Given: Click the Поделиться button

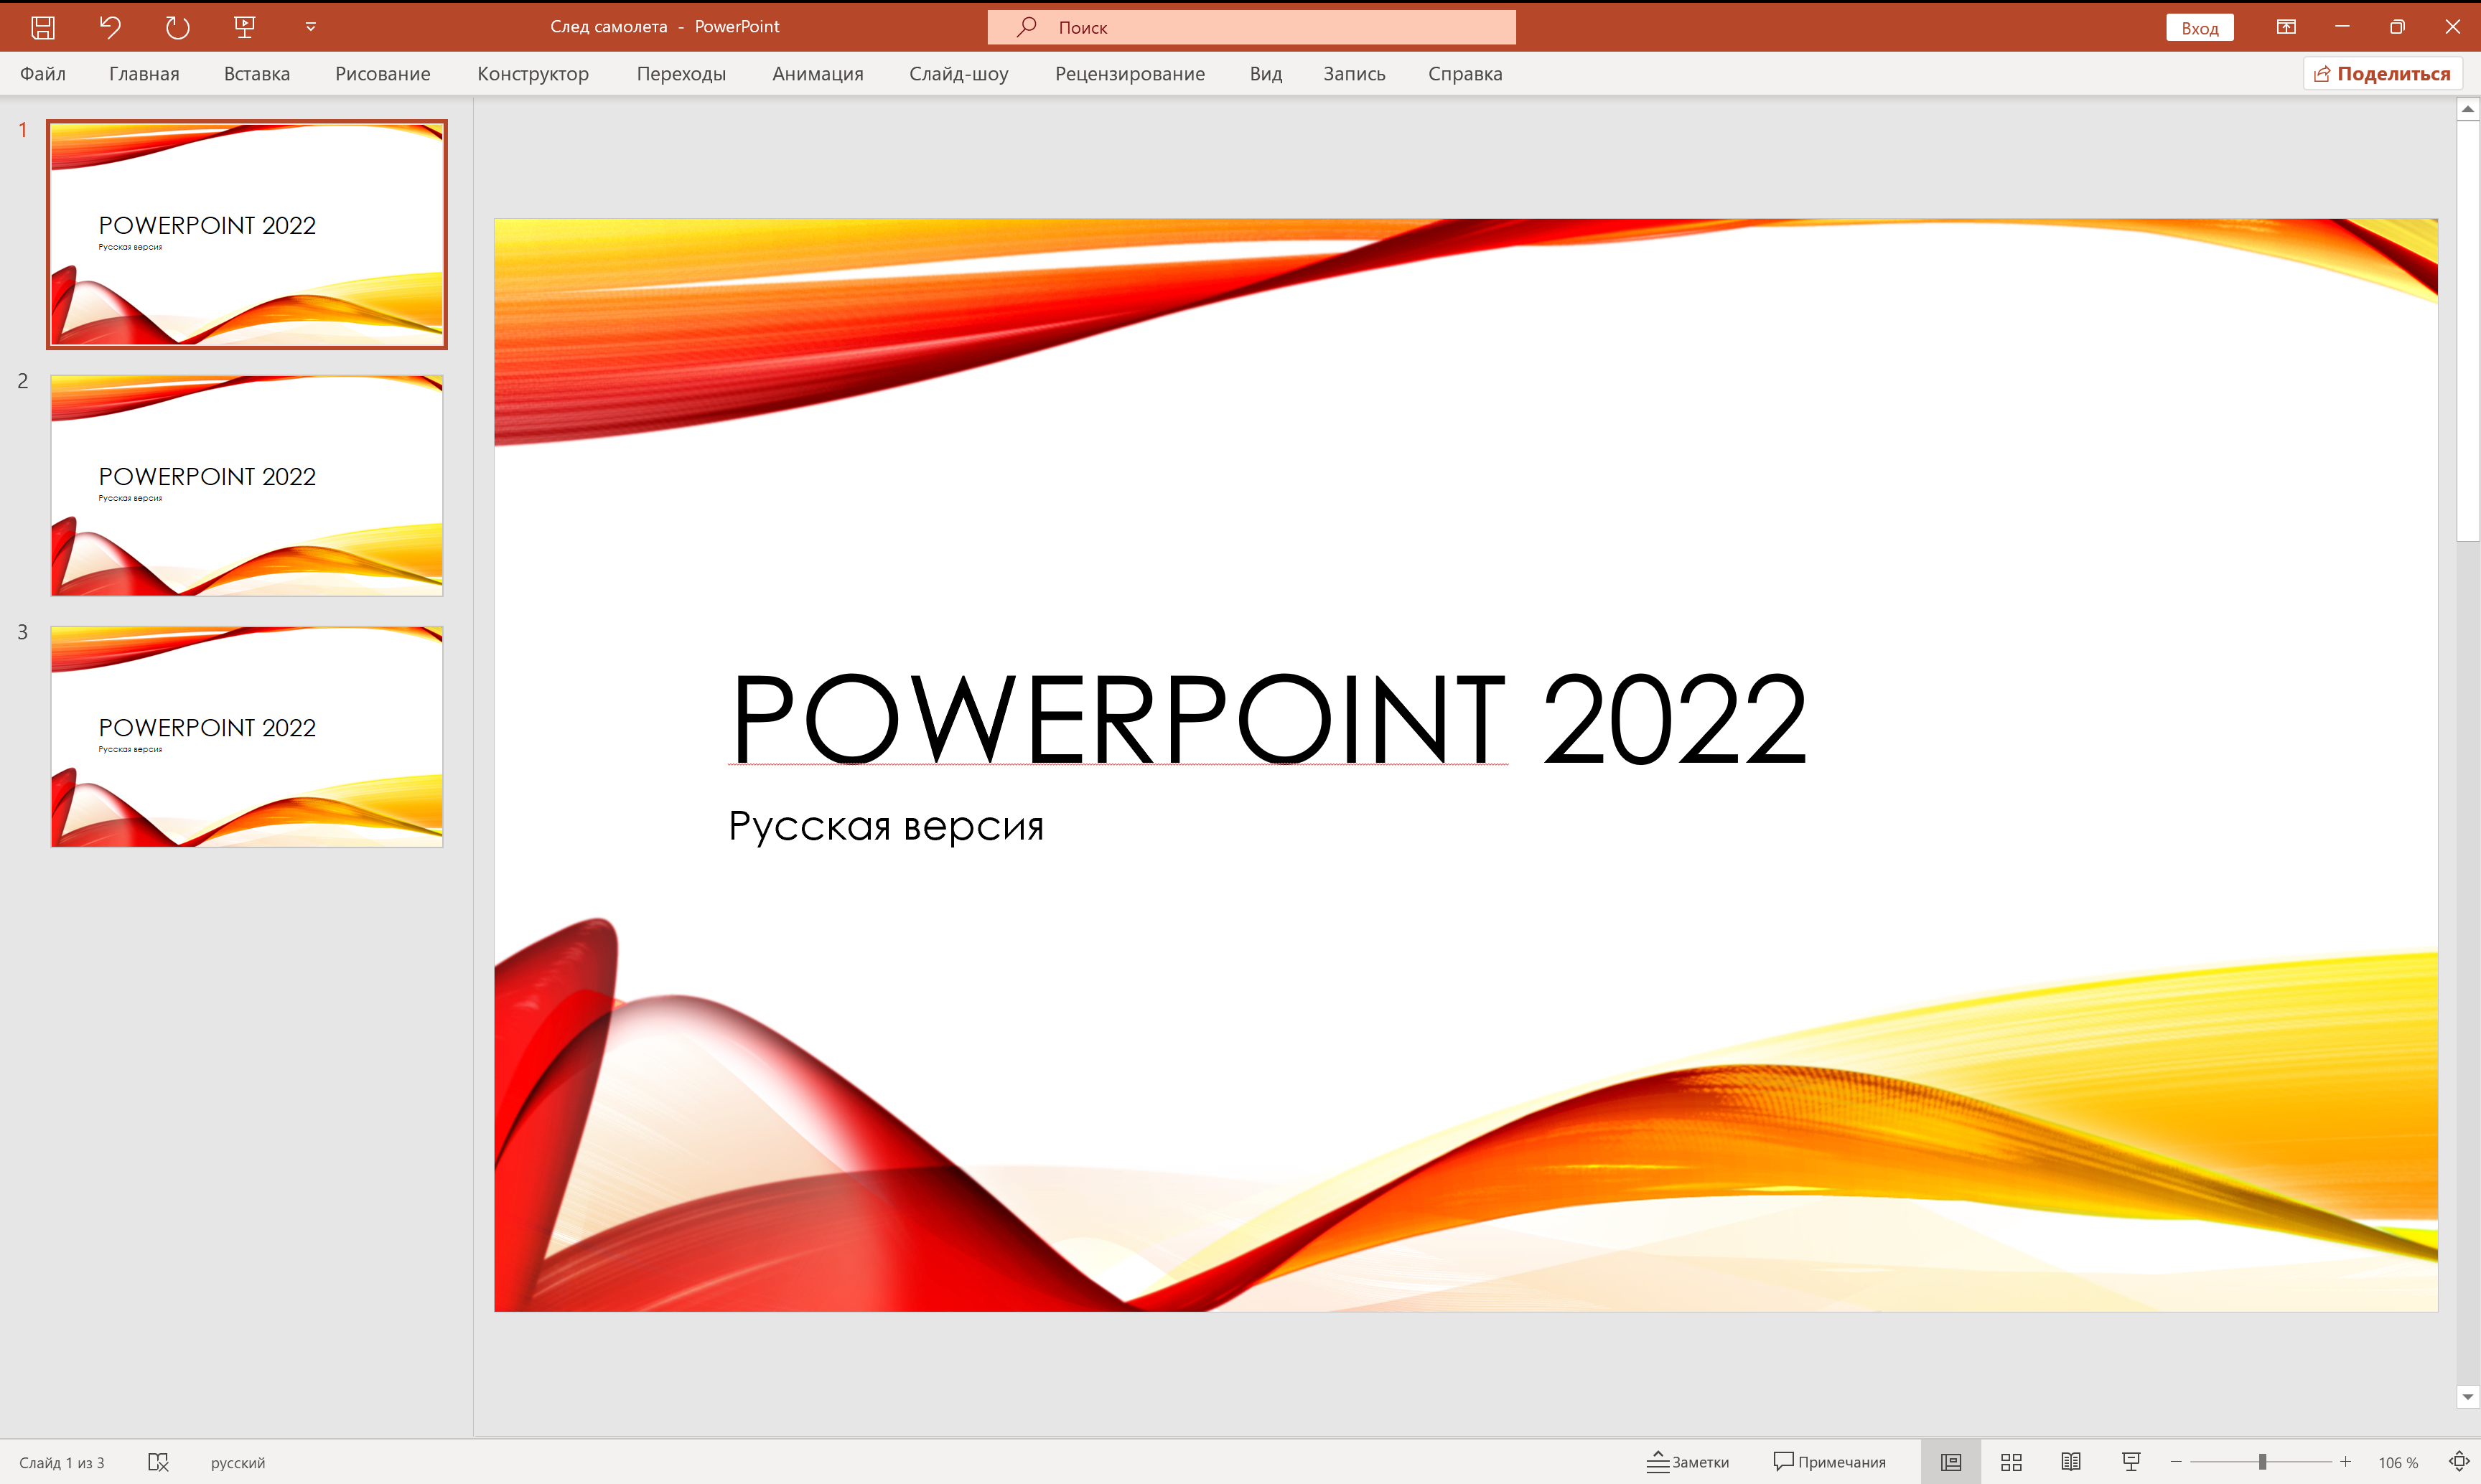Looking at the screenshot, I should point(2382,73).
